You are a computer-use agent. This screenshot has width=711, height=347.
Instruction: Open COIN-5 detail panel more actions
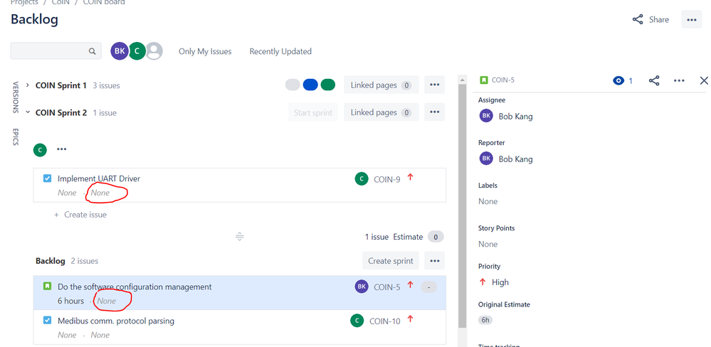point(679,80)
